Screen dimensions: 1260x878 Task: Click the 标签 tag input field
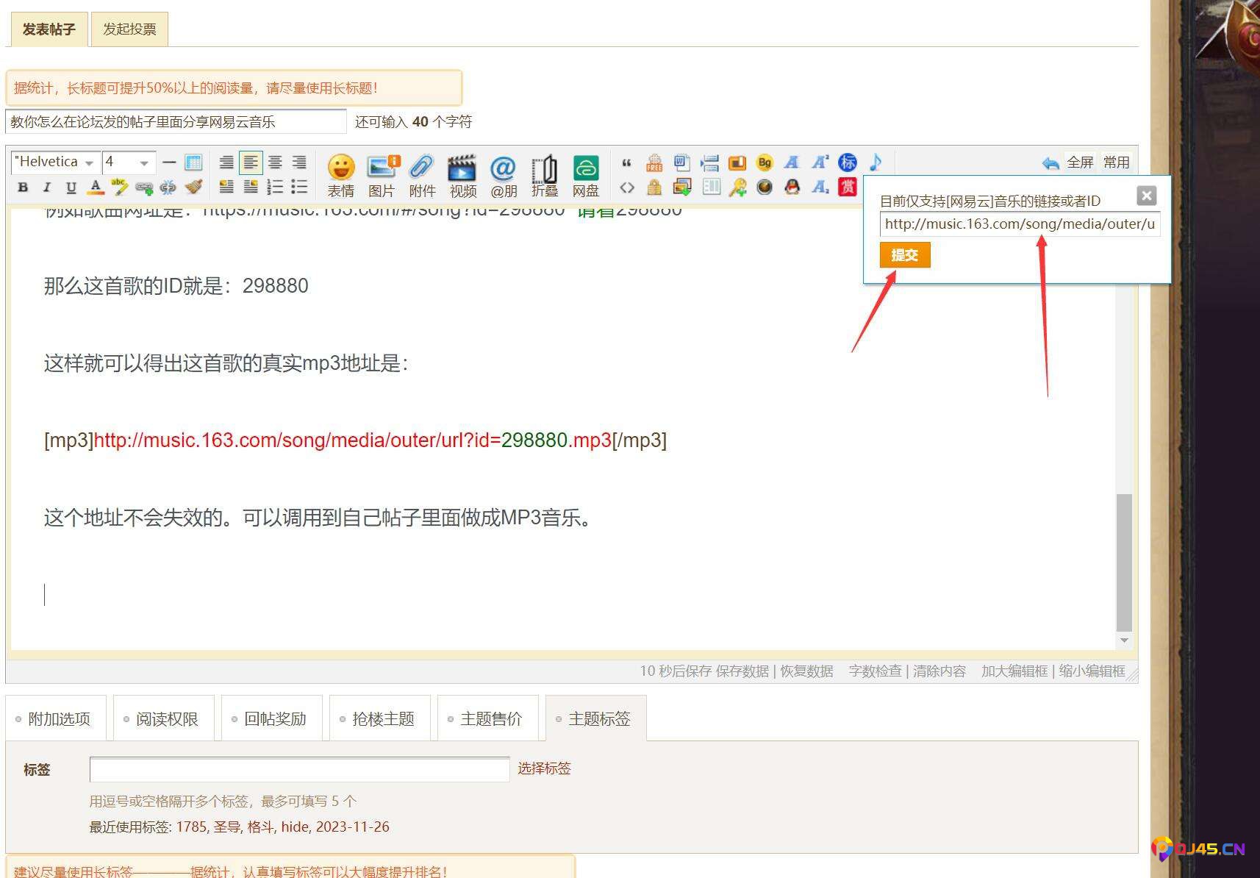(299, 770)
